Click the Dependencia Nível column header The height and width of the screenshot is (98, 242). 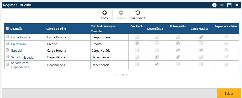click(226, 26)
